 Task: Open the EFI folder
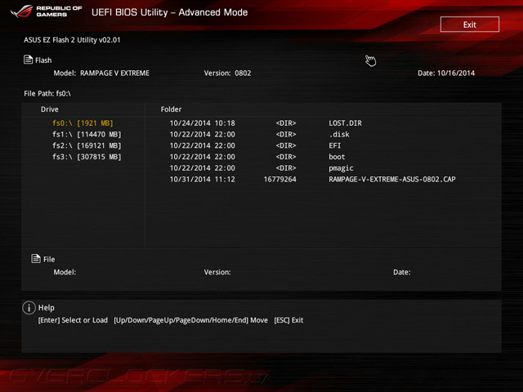click(x=334, y=145)
